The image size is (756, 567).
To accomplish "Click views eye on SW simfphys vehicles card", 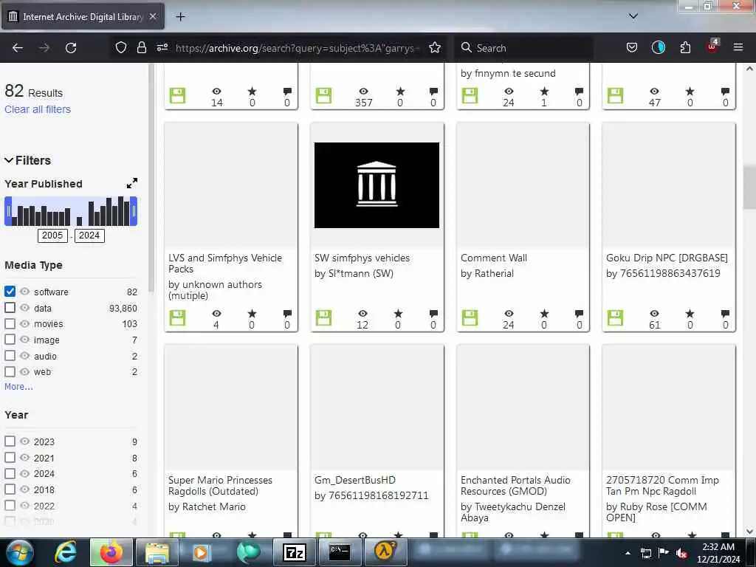I will click(x=362, y=314).
